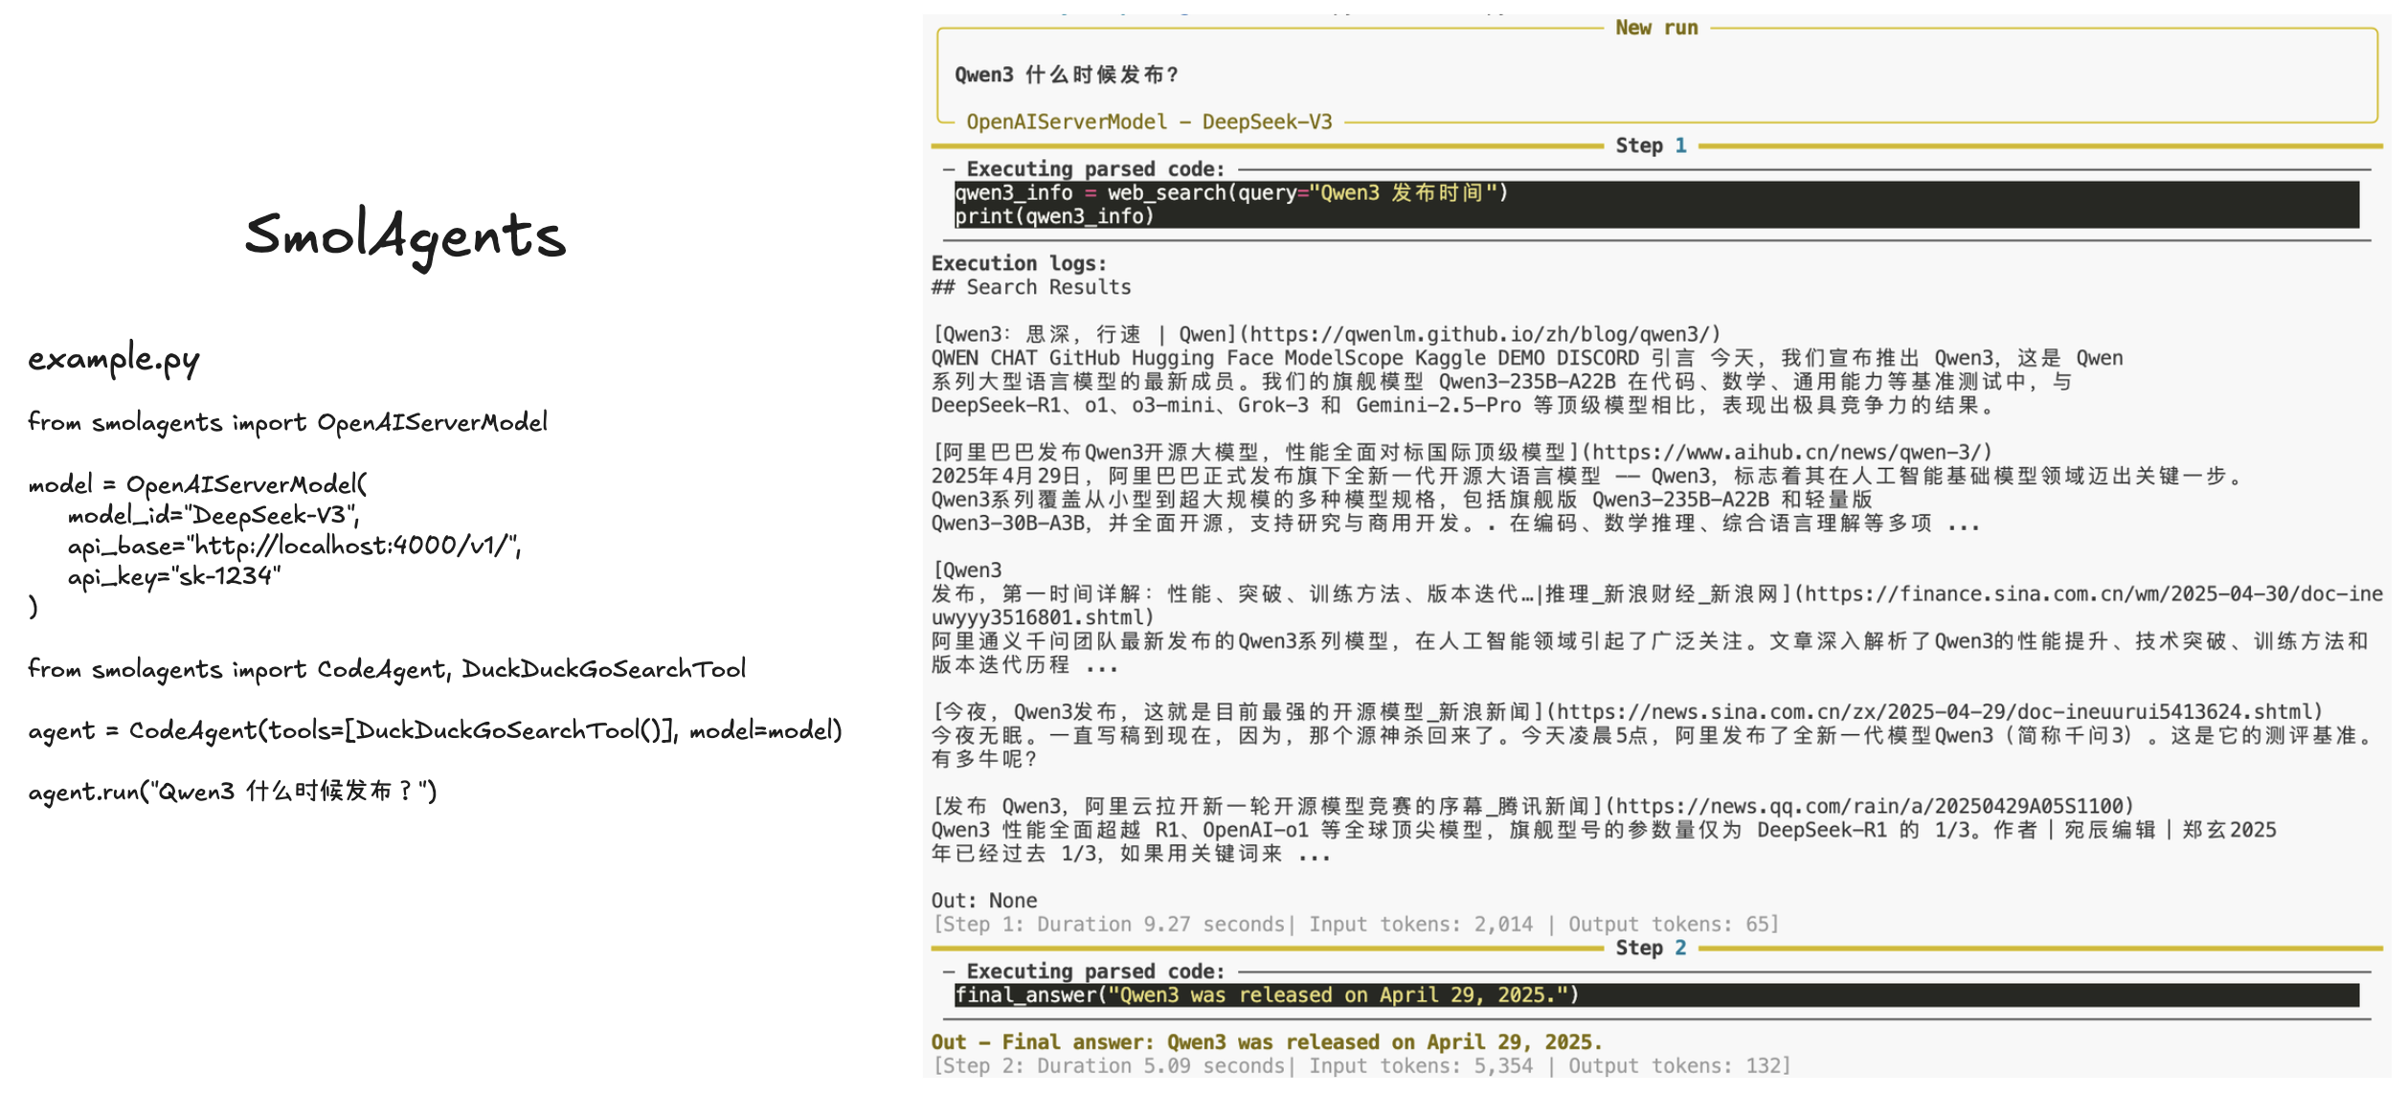Click the New run panel title
Viewport: 2407px width, 1095px height.
[1655, 28]
